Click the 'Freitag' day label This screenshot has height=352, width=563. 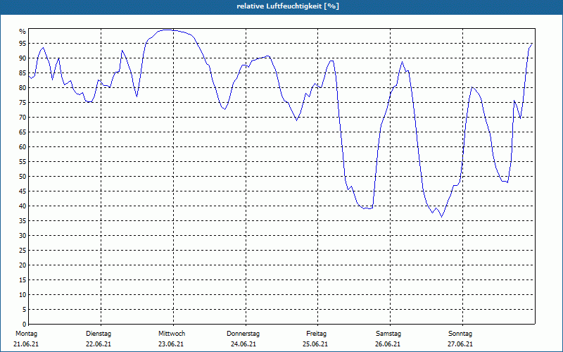pyautogui.click(x=316, y=334)
